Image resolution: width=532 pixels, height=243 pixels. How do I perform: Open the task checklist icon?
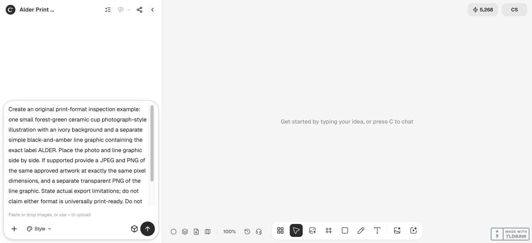pyautogui.click(x=108, y=10)
